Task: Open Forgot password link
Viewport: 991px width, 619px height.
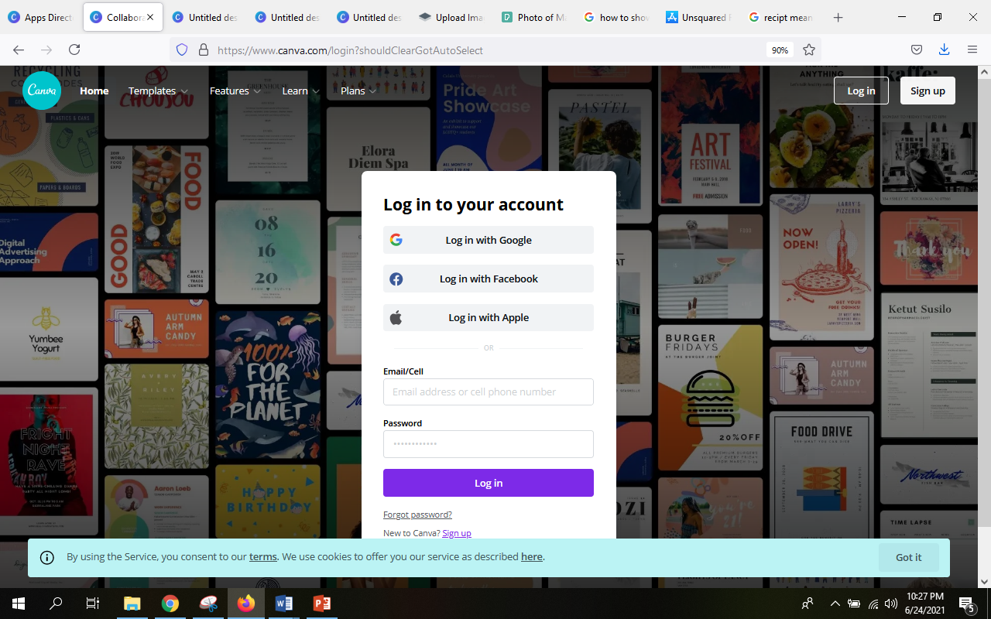Action: tap(417, 515)
